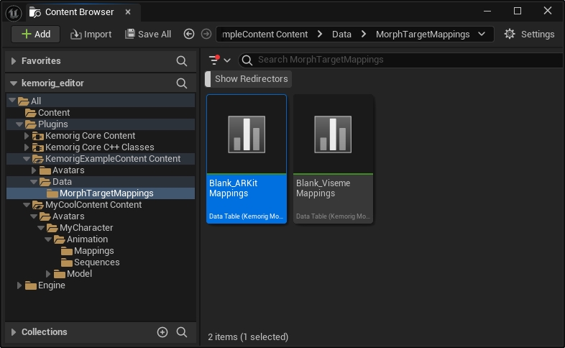Search the Favorites section

(182, 61)
